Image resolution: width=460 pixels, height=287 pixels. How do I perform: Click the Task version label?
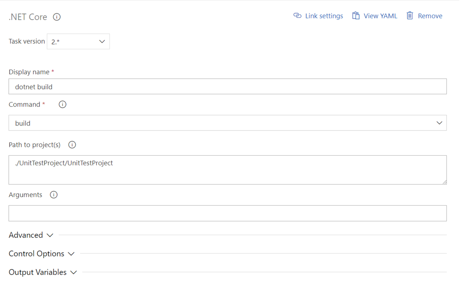click(x=27, y=41)
